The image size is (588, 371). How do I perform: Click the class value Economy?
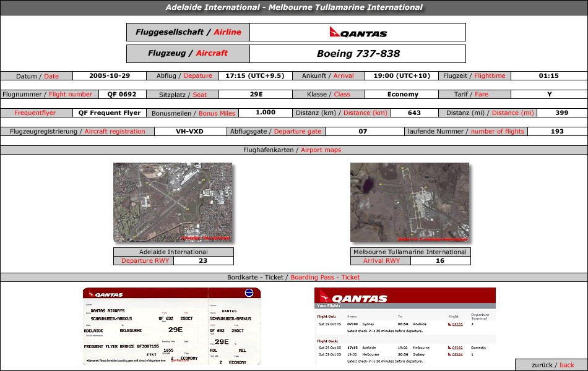click(x=403, y=94)
